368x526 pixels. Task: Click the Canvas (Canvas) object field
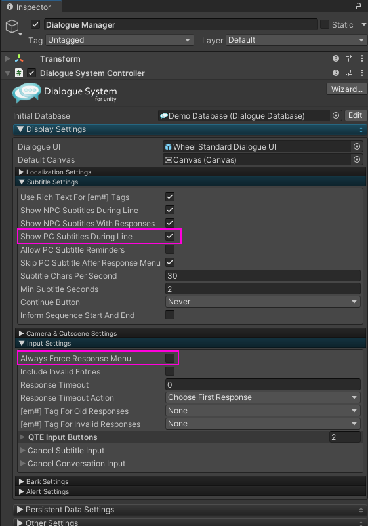pos(262,159)
